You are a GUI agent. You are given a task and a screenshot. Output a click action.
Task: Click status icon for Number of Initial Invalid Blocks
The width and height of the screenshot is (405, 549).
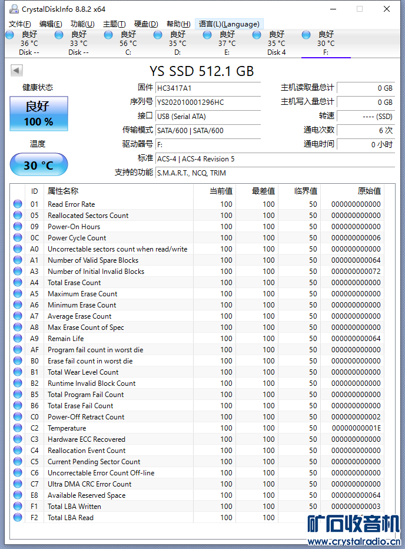[18, 271]
